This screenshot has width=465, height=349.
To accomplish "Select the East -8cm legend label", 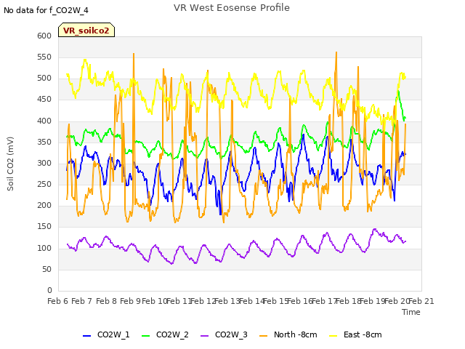I will tap(363, 334).
